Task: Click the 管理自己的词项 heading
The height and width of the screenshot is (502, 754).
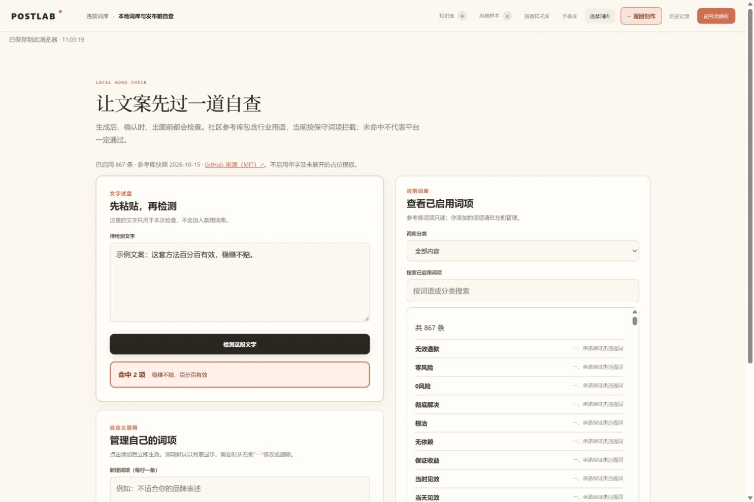Action: [x=143, y=440]
